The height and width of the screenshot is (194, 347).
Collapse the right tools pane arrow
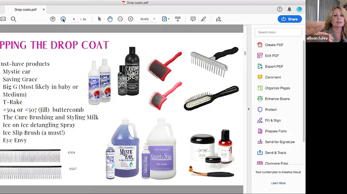point(249,109)
